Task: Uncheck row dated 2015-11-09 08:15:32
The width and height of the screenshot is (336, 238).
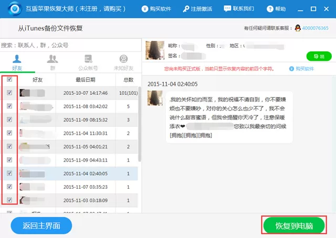Action: [x=9, y=120]
